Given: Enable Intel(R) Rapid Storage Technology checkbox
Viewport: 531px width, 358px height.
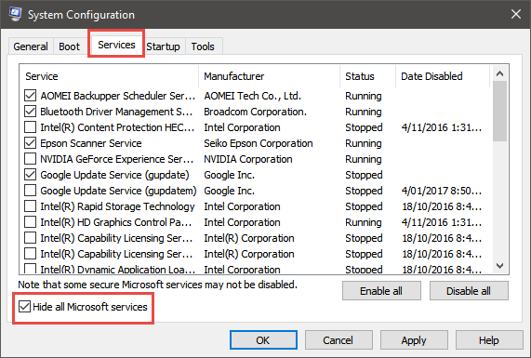Looking at the screenshot, I should [x=30, y=206].
